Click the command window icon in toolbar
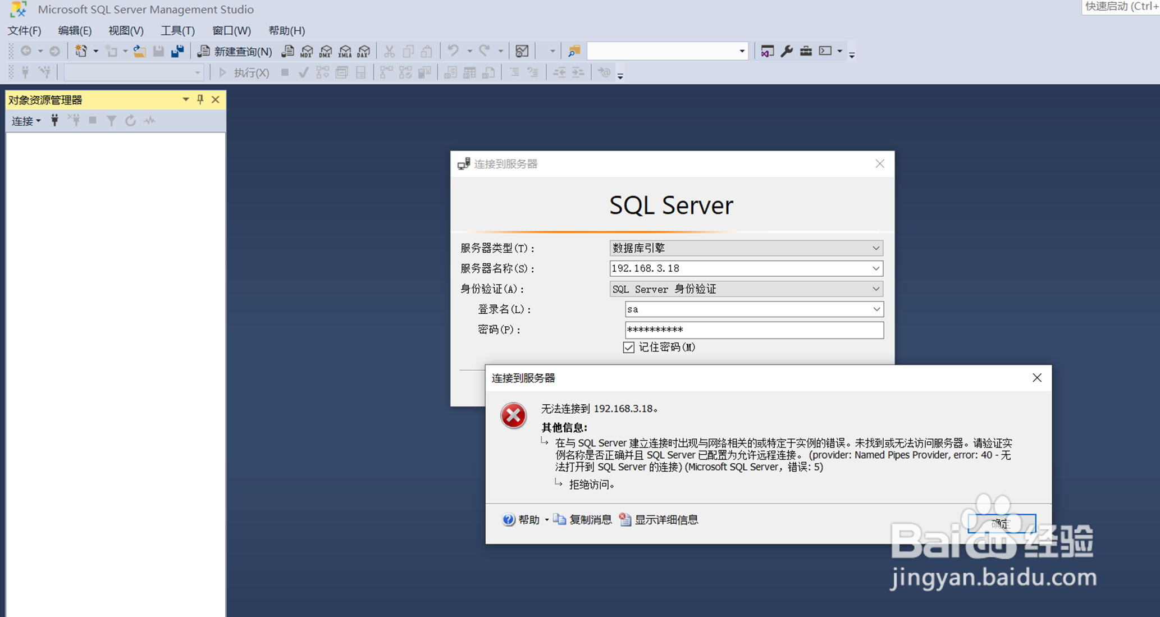Image resolution: width=1160 pixels, height=617 pixels. click(x=825, y=51)
